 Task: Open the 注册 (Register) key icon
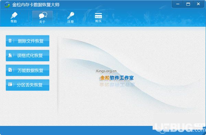[70, 17]
